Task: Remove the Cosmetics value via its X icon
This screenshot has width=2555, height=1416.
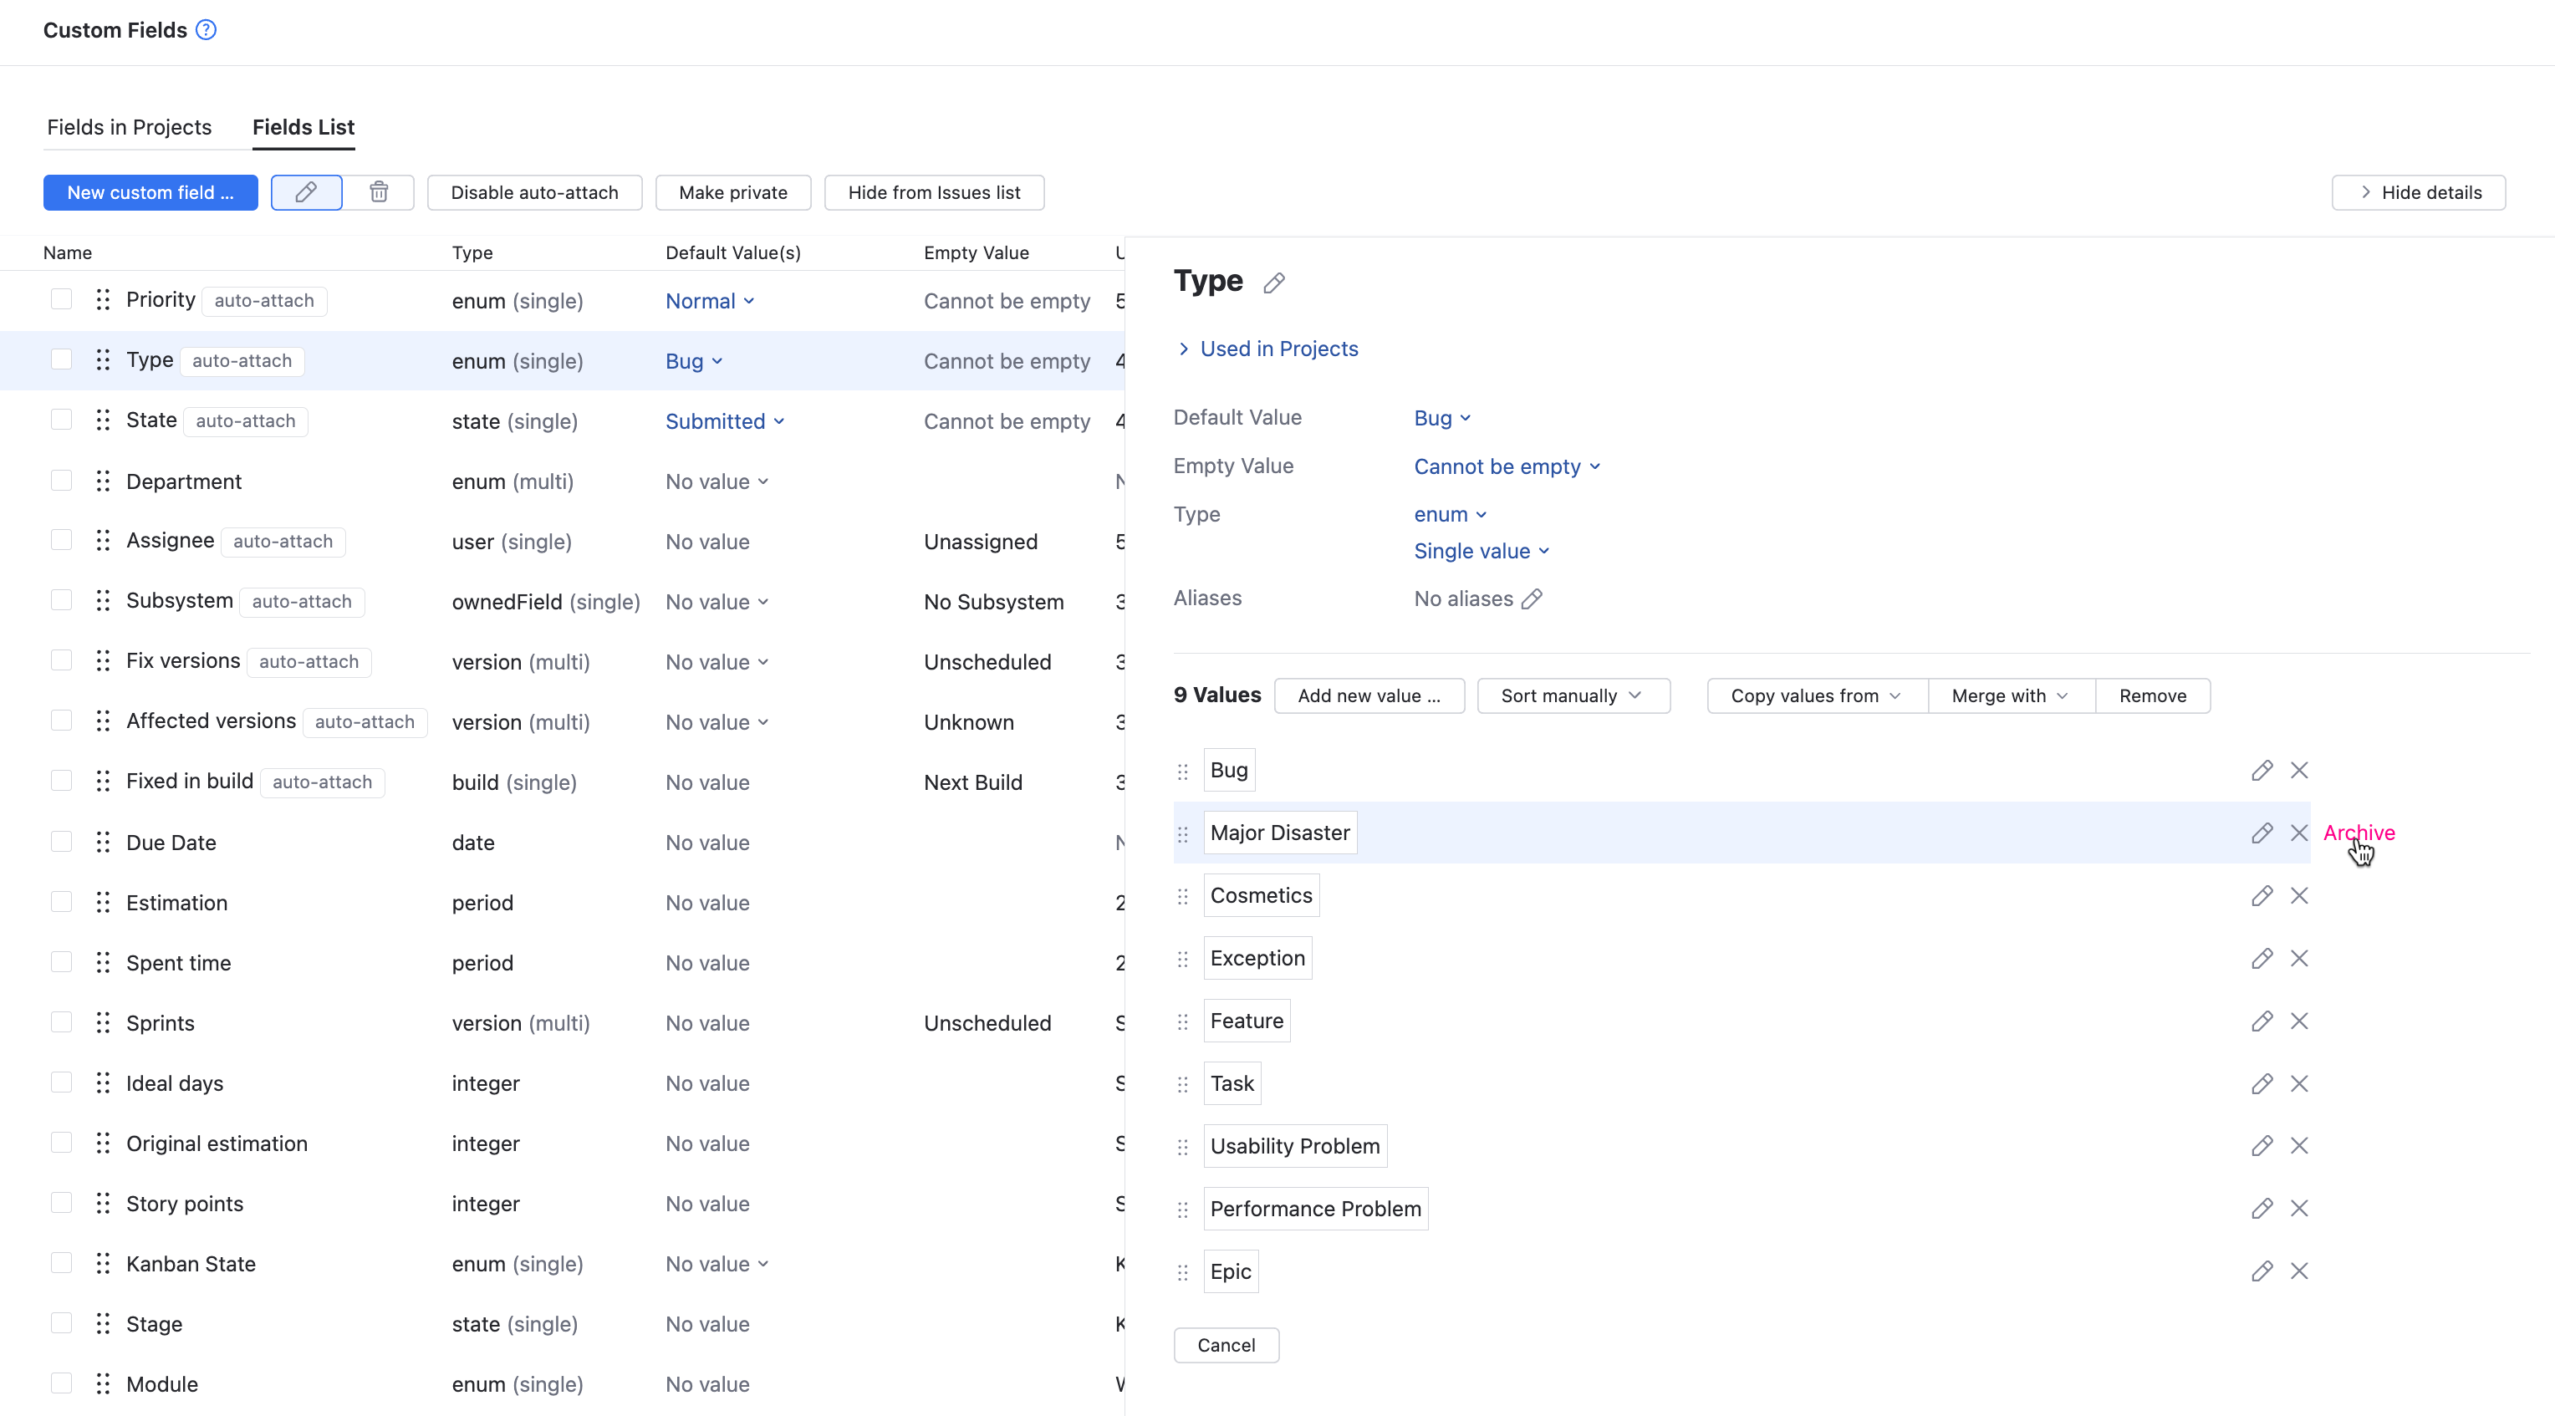Action: [x=2300, y=895]
